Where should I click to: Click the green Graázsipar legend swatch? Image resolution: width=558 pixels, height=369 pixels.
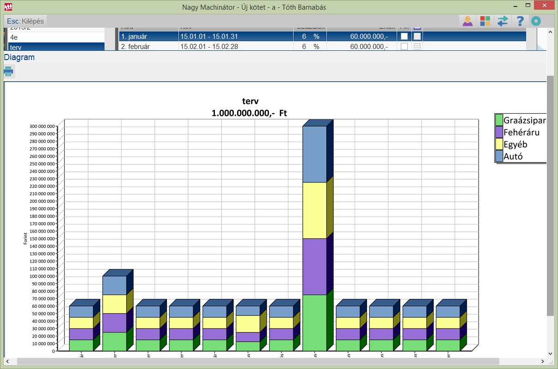[x=499, y=120]
